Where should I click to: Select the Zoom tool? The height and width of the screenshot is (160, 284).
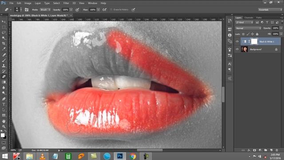point(4,126)
